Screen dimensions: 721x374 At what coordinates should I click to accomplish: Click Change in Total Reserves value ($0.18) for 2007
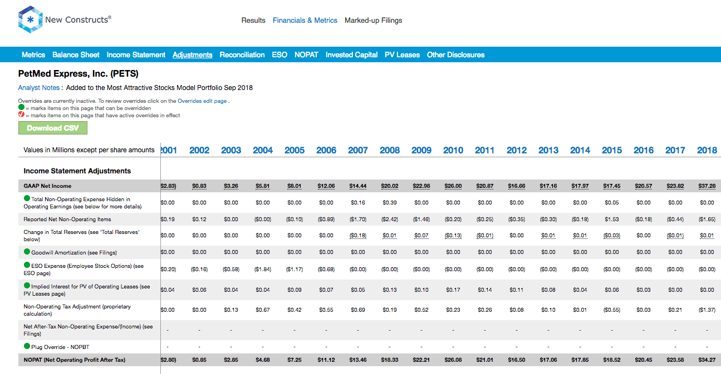point(358,236)
